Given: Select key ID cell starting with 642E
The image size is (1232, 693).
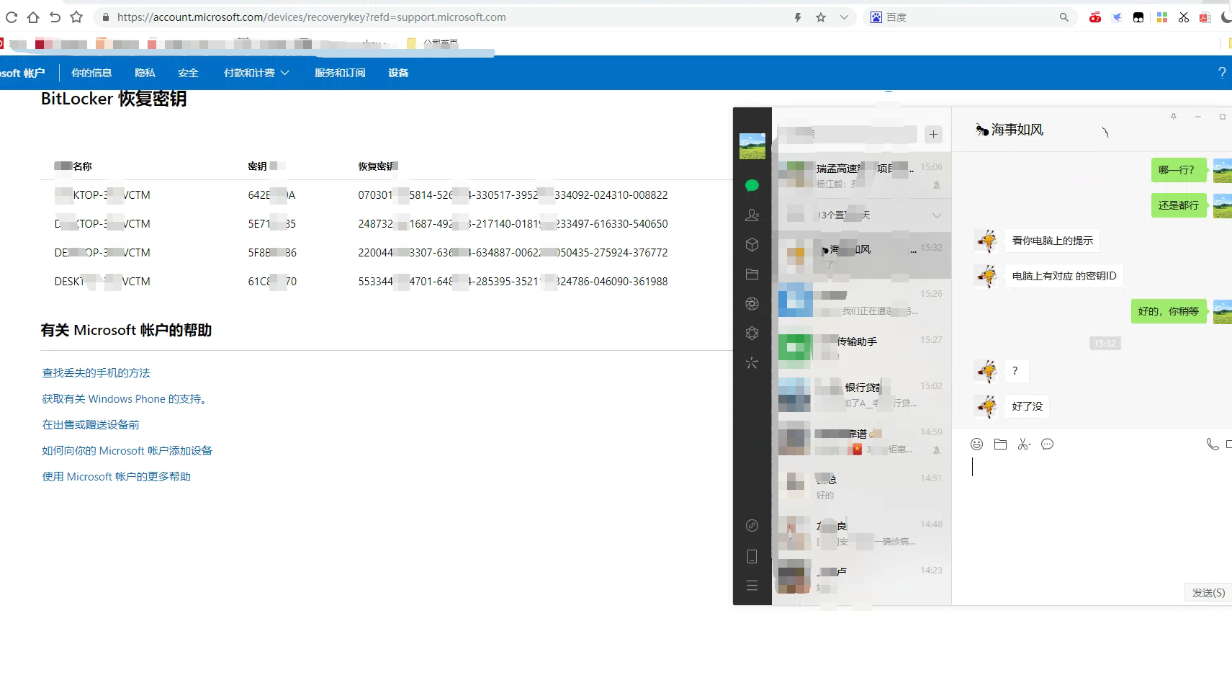Looking at the screenshot, I should point(271,195).
